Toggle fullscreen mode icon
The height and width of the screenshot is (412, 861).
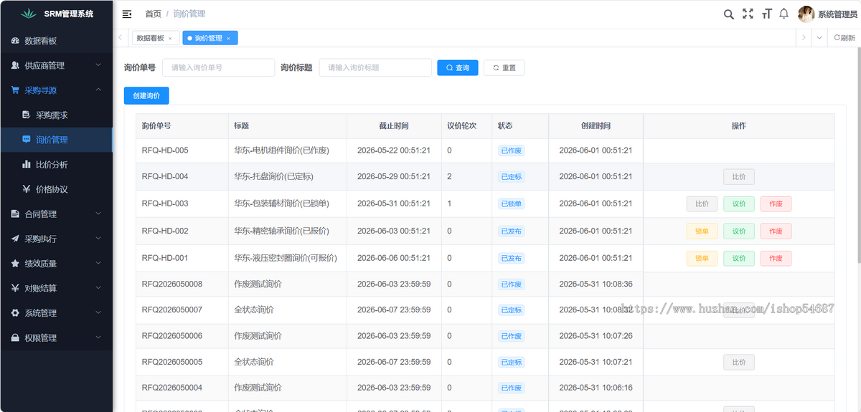[748, 14]
